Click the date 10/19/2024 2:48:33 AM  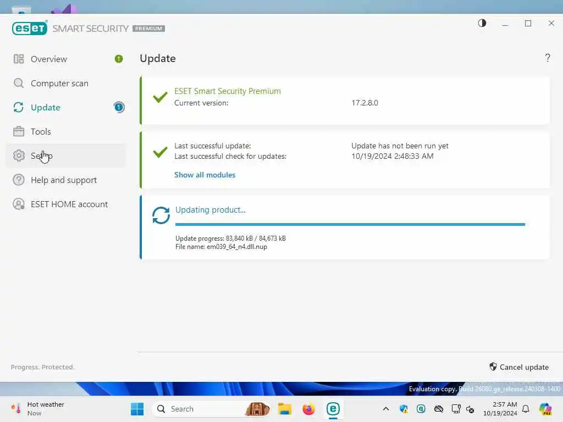[393, 156]
